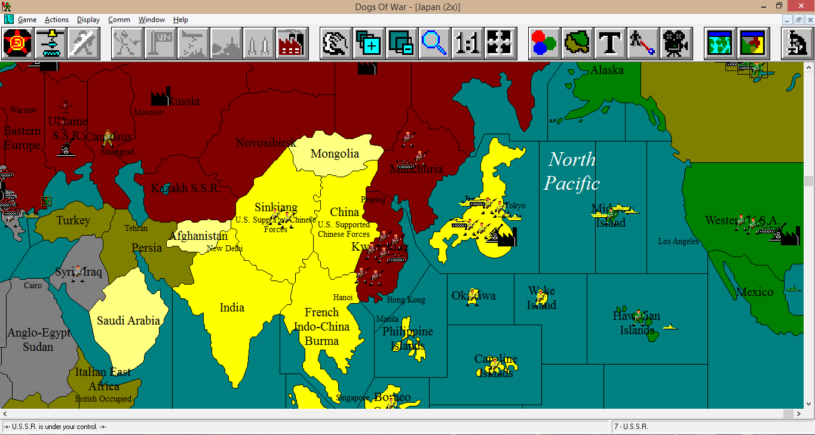
Task: Open the Display menu
Action: click(88, 20)
